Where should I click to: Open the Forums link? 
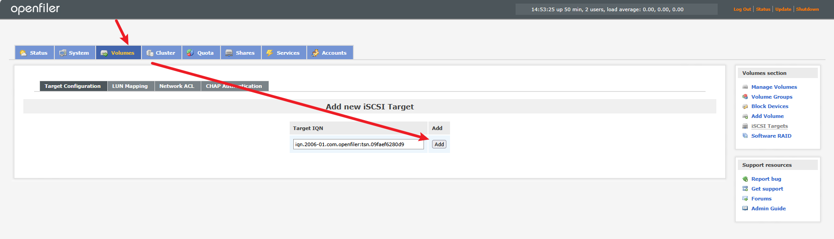click(x=761, y=199)
